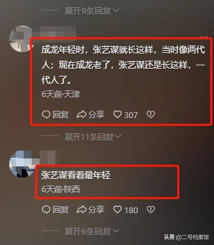The height and width of the screenshot is (245, 214).
Task: Open the first commenter's blurred username
Action: (x=58, y=32)
